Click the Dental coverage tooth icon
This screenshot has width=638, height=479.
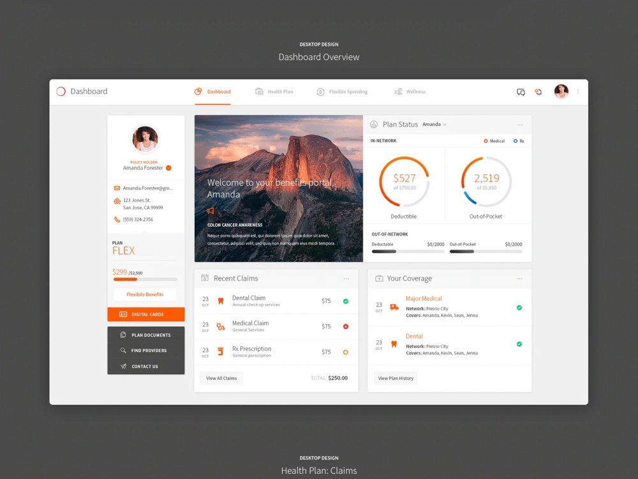[x=394, y=344]
